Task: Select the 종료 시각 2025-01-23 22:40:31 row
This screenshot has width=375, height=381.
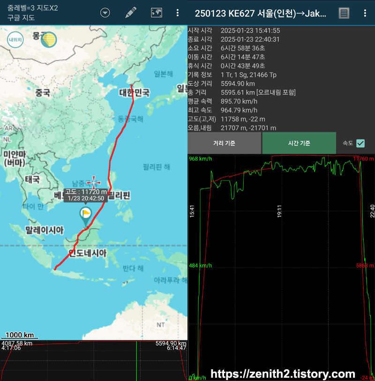Action: pyautogui.click(x=281, y=39)
